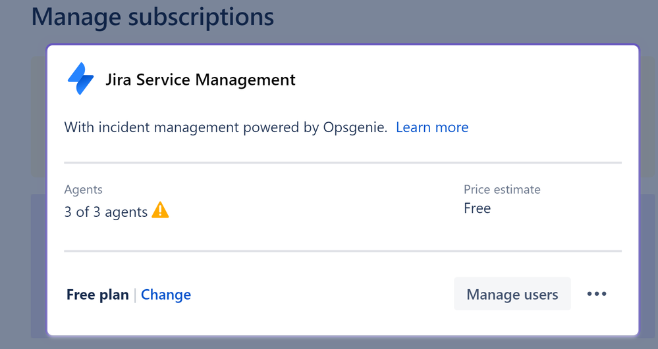The image size is (658, 349).
Task: Click the Manage subscriptions page heading
Action: pyautogui.click(x=153, y=16)
